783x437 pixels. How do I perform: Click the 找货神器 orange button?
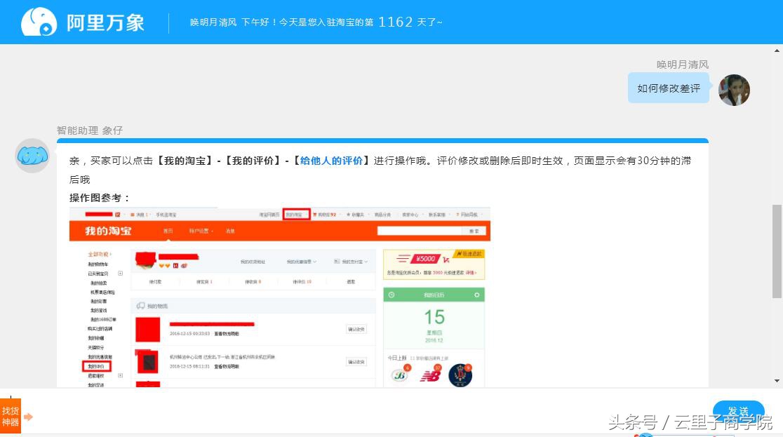click(11, 416)
